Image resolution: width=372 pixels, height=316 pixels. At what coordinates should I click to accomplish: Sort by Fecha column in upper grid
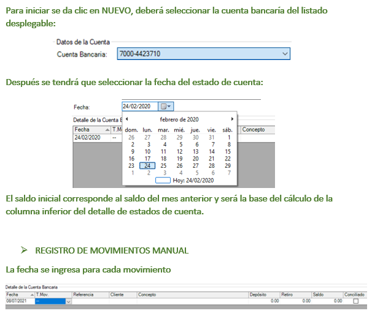[x=92, y=129]
